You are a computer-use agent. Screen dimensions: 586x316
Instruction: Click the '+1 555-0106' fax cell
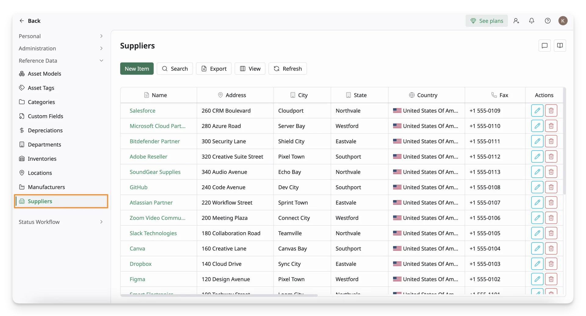(x=495, y=218)
